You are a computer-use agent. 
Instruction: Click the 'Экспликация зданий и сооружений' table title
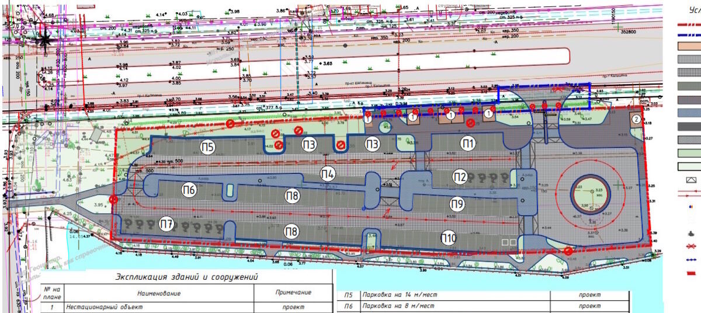[186, 277]
